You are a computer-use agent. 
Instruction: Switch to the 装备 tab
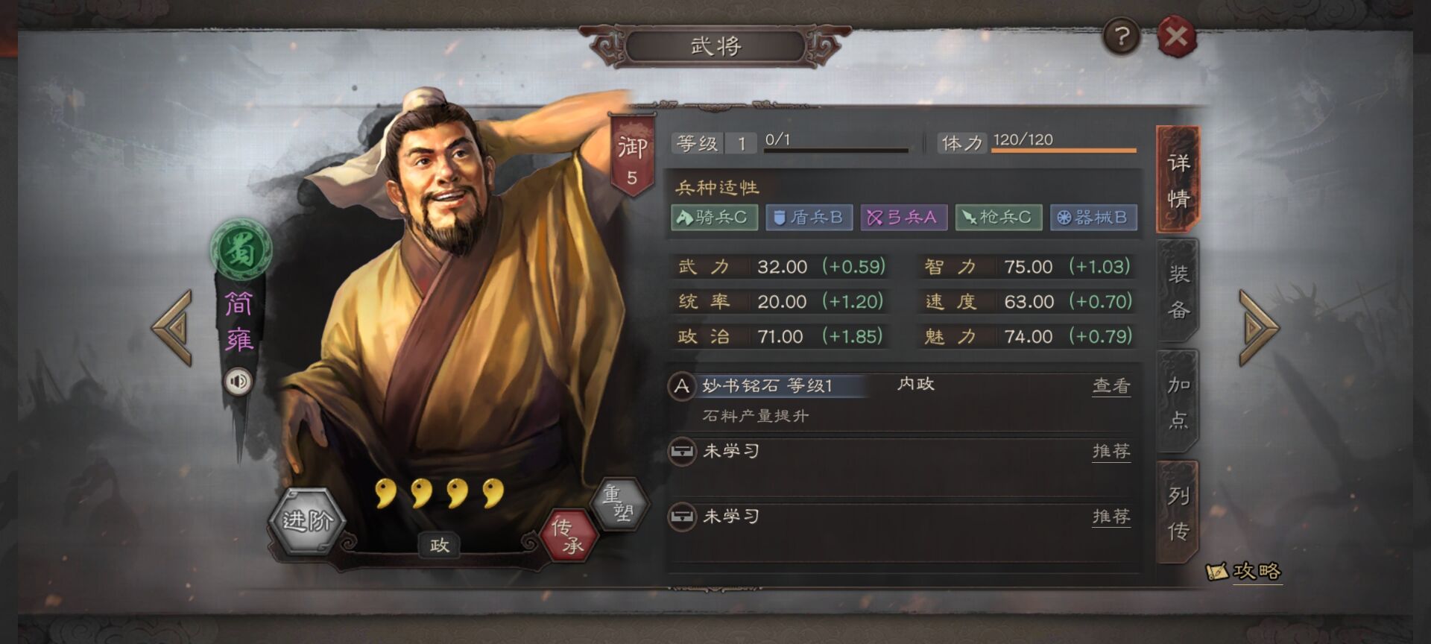1178,291
